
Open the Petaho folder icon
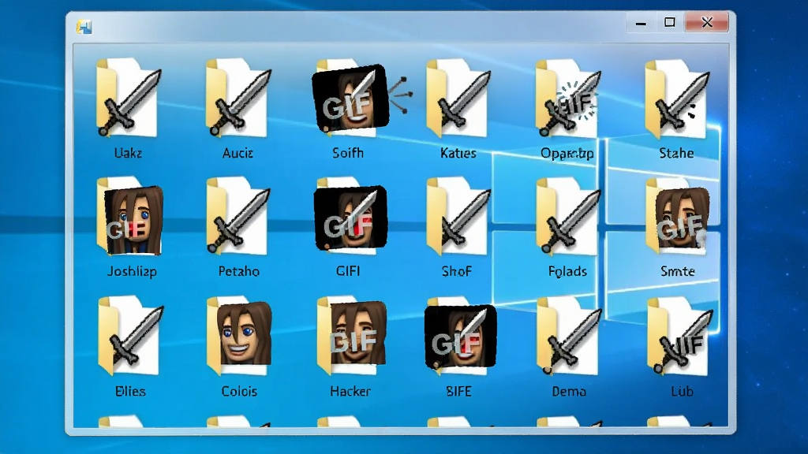point(238,216)
